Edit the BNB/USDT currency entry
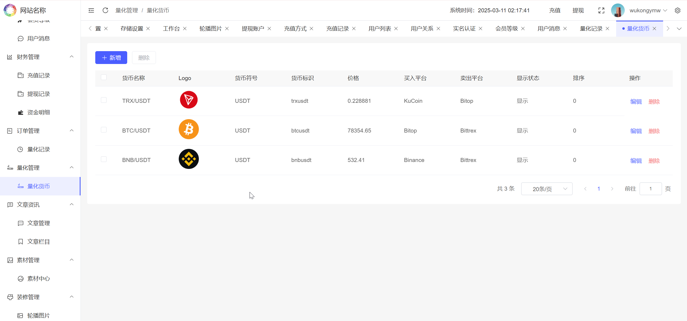 click(x=636, y=161)
